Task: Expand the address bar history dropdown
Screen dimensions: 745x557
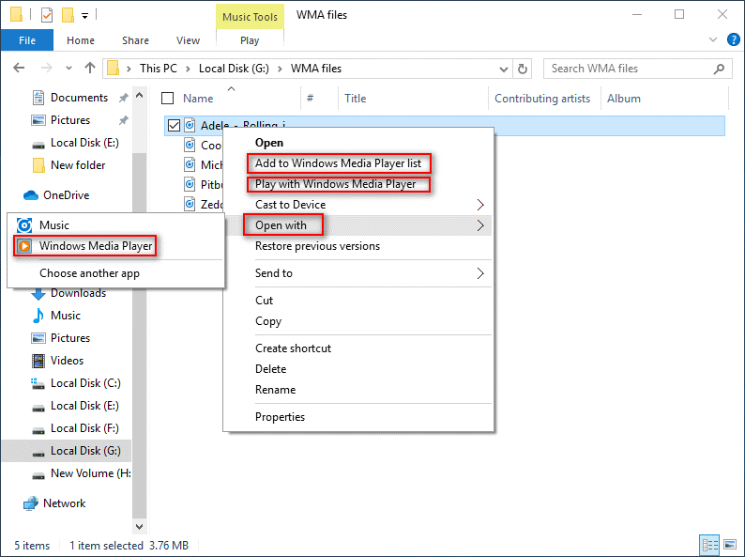Action: tap(504, 70)
